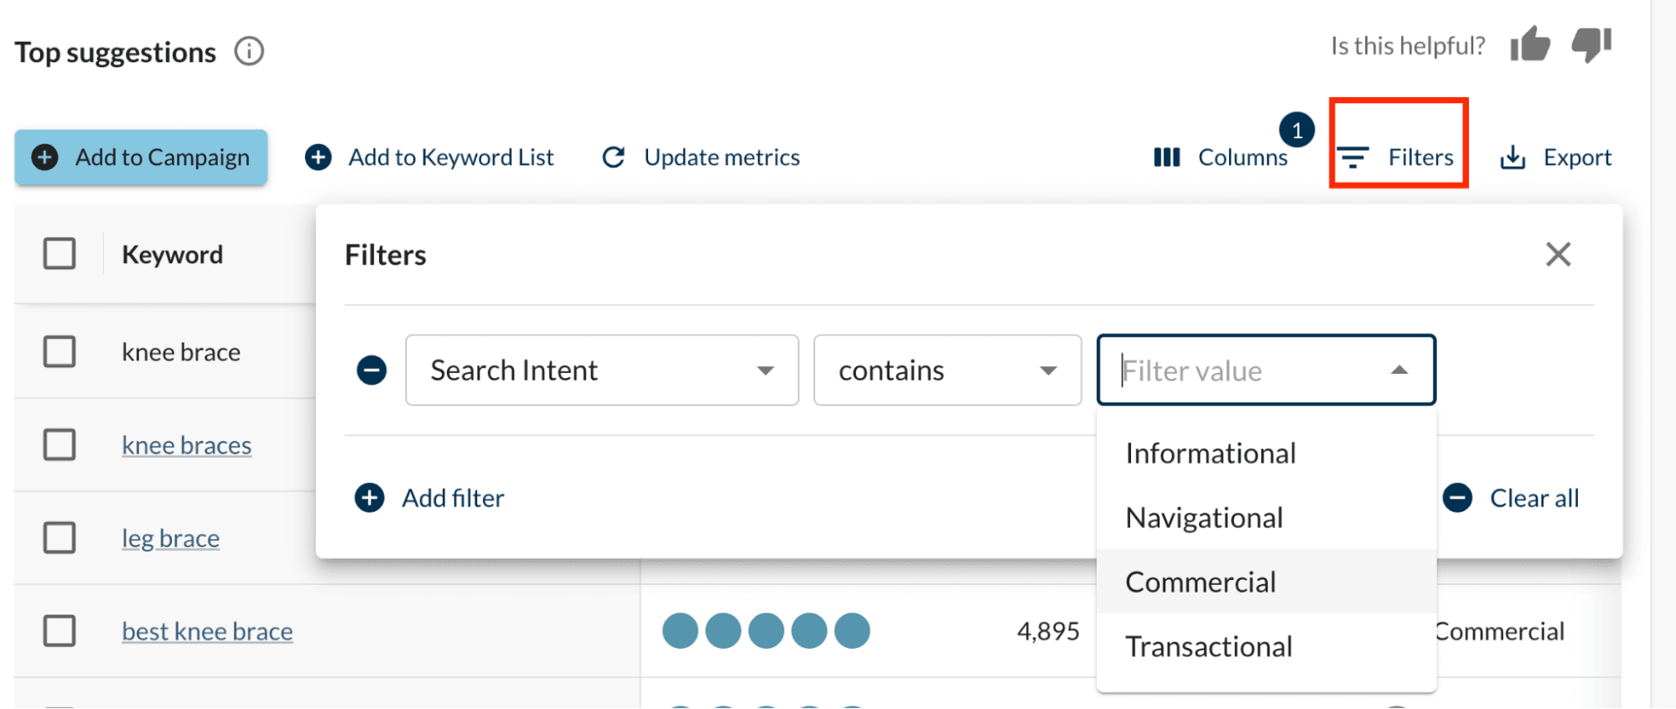The width and height of the screenshot is (1676, 709).
Task: Open the Columns selector
Action: click(1221, 157)
